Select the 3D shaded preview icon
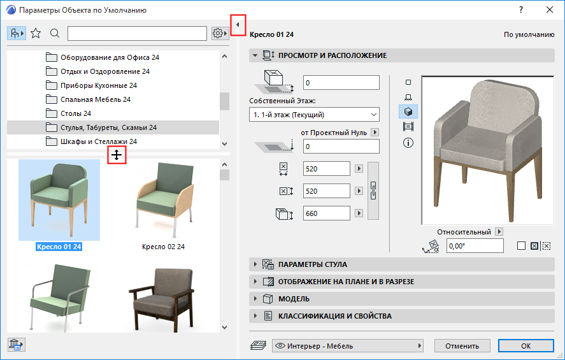The height and width of the screenshot is (360, 565). (408, 112)
